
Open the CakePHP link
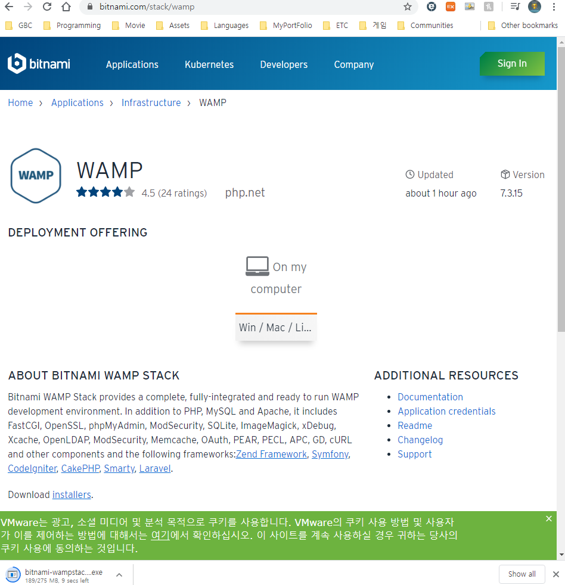[80, 469]
